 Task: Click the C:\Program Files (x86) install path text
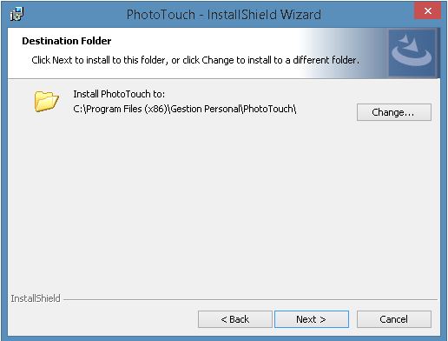pos(185,109)
